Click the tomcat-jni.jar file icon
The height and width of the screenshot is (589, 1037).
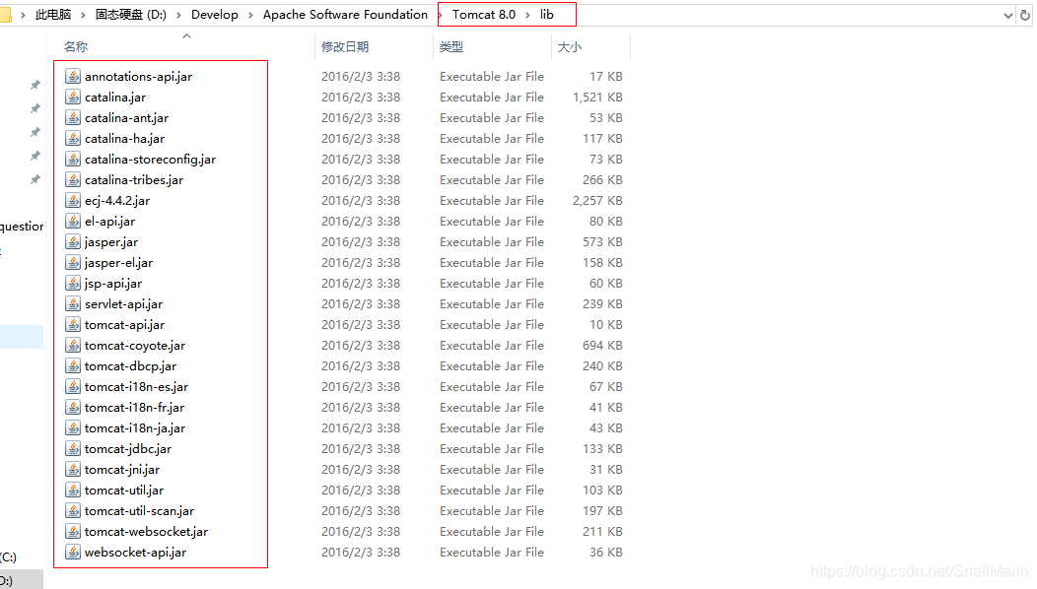point(73,470)
